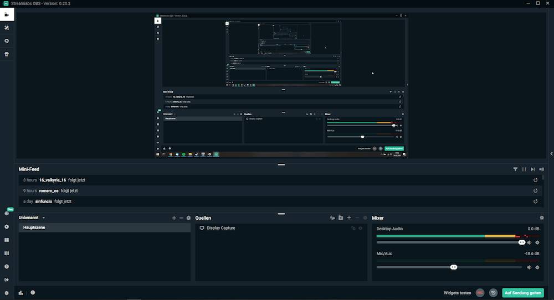Skip the current alert in Mini-Feed

pyautogui.click(x=533, y=169)
